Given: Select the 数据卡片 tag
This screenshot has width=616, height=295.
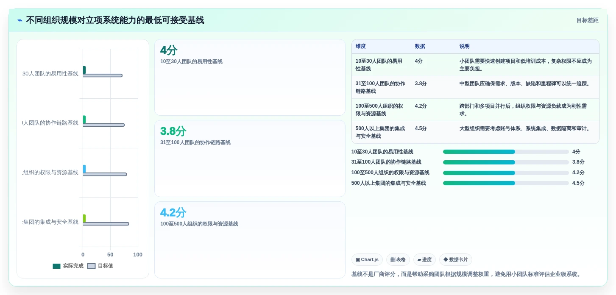Looking at the screenshot, I should coord(456,260).
